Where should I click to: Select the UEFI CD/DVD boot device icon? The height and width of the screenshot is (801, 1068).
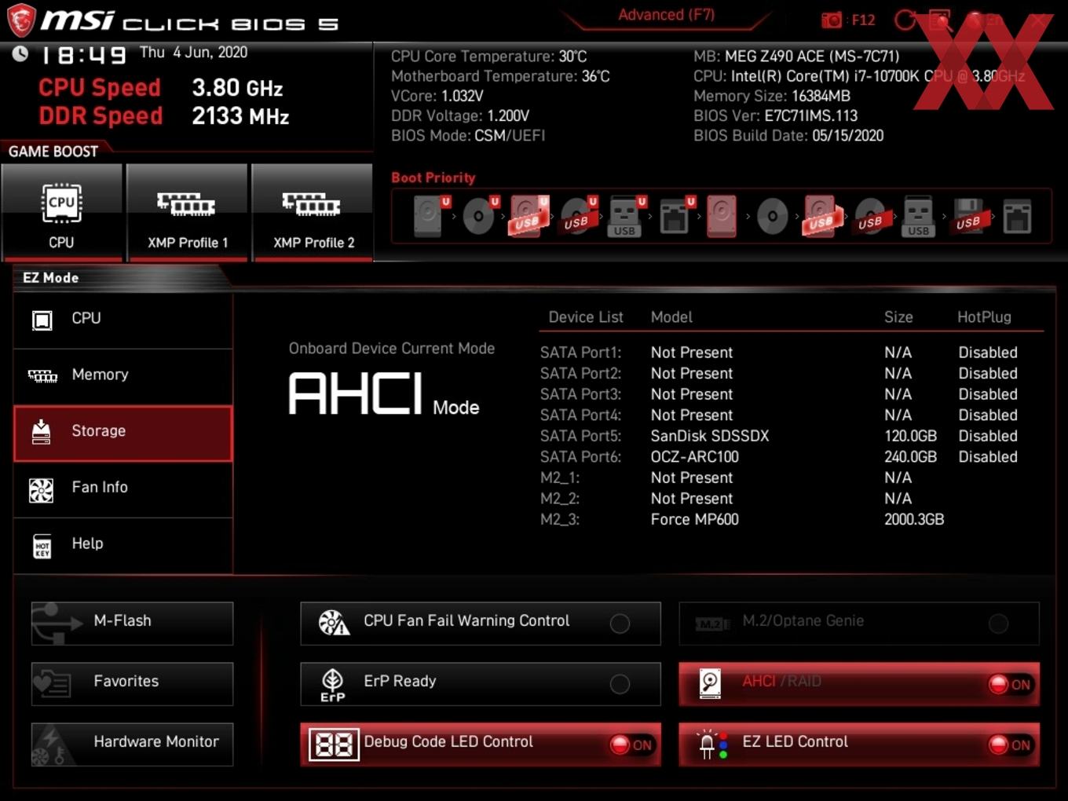(480, 216)
